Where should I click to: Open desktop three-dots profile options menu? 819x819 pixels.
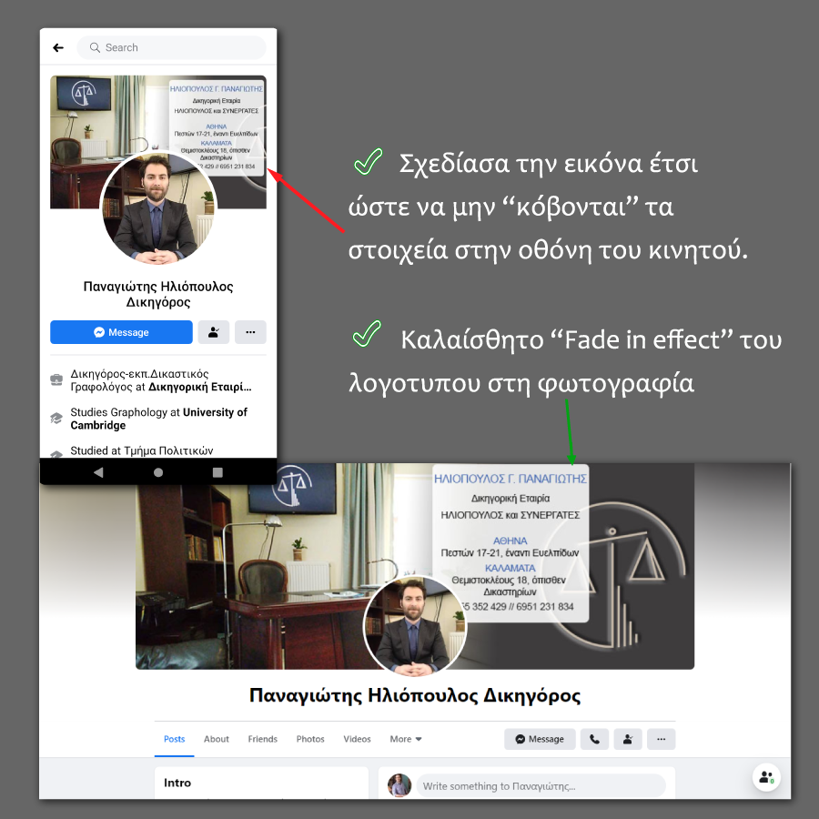(662, 739)
